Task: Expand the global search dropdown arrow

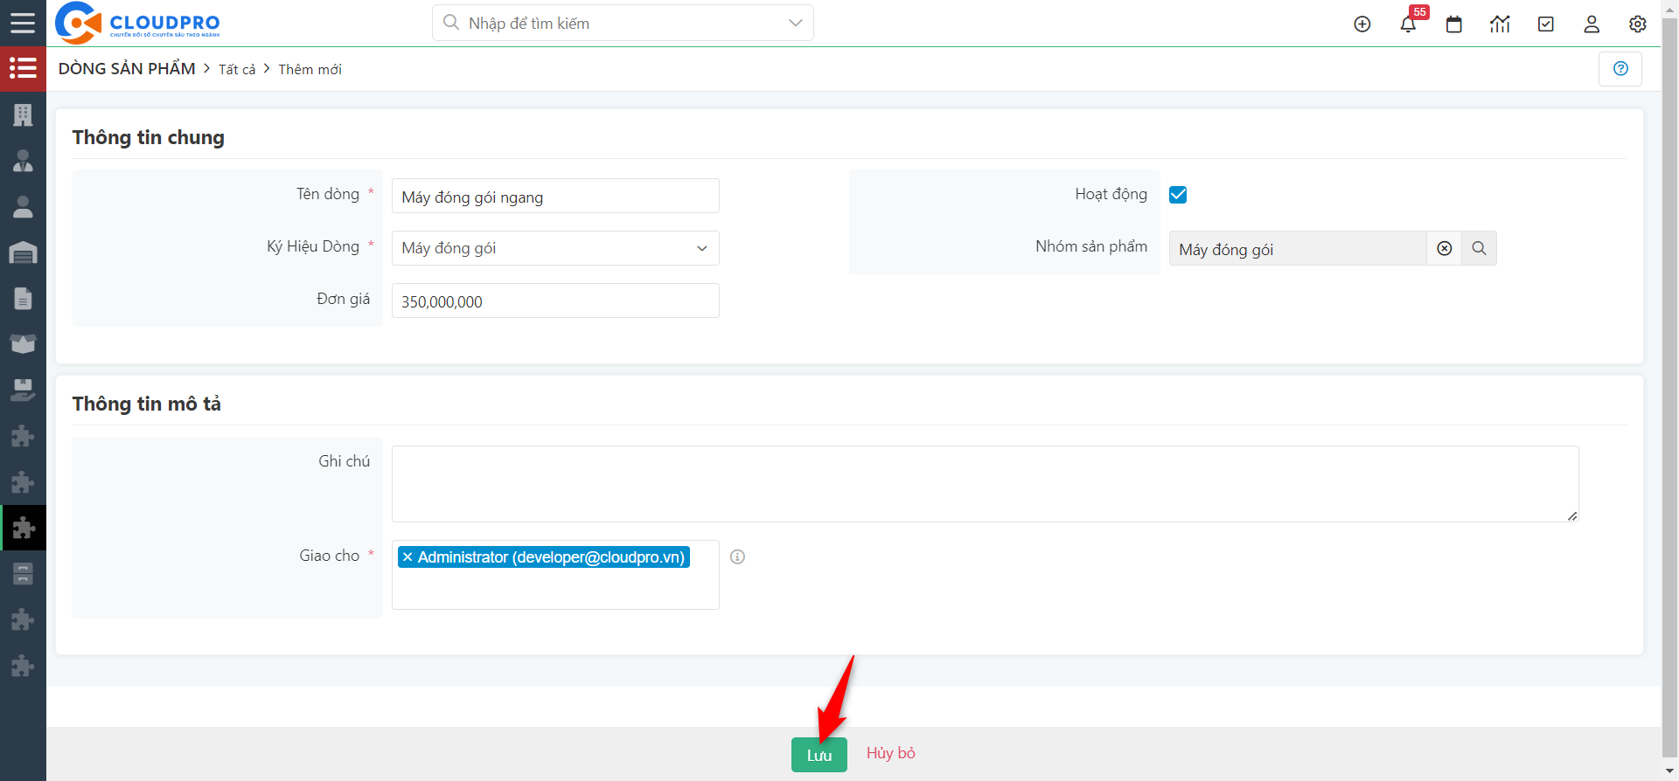Action: pyautogui.click(x=795, y=23)
